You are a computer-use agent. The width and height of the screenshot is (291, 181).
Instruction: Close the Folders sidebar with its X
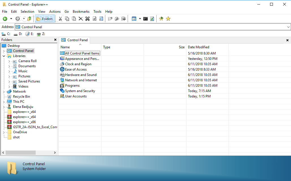[x=55, y=40]
